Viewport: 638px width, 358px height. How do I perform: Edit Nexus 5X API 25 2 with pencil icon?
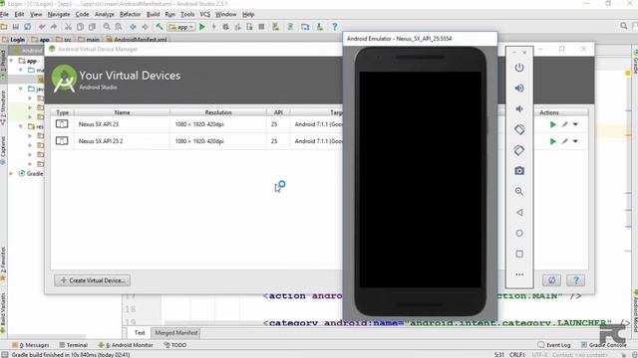(565, 141)
